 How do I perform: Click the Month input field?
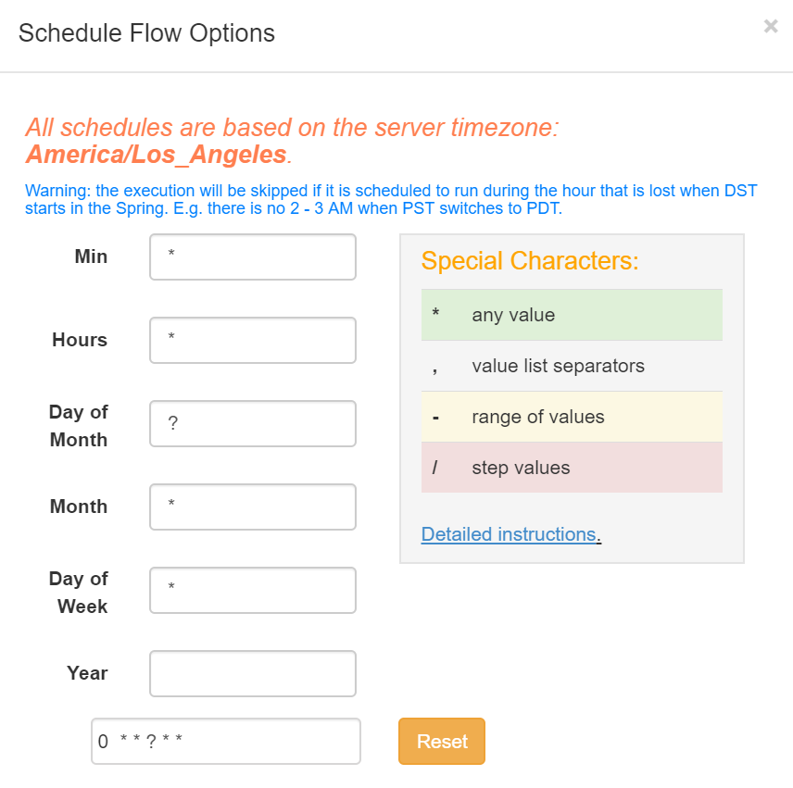point(252,507)
